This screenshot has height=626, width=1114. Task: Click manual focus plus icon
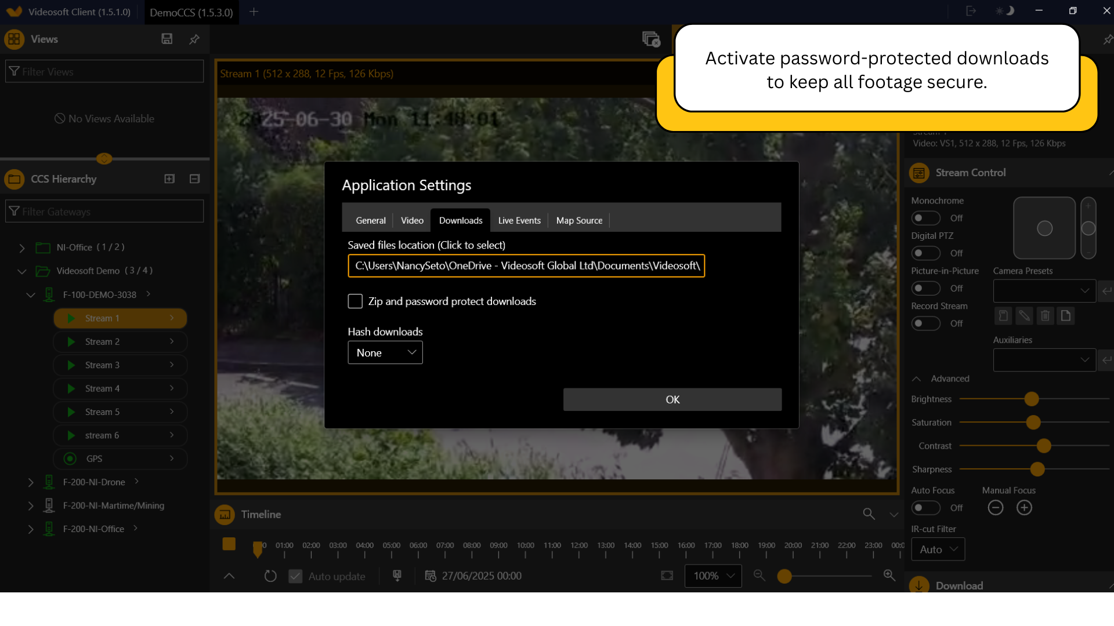coord(1024,508)
